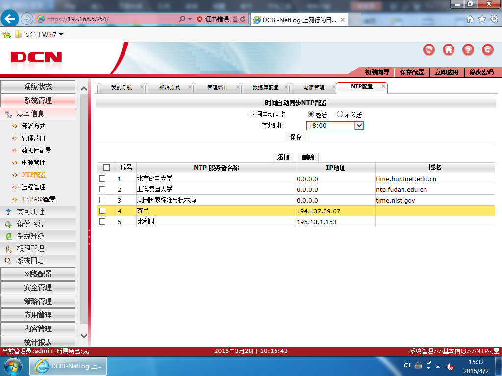Click the 删除 button
This screenshot has width=502, height=376.
pyautogui.click(x=308, y=157)
